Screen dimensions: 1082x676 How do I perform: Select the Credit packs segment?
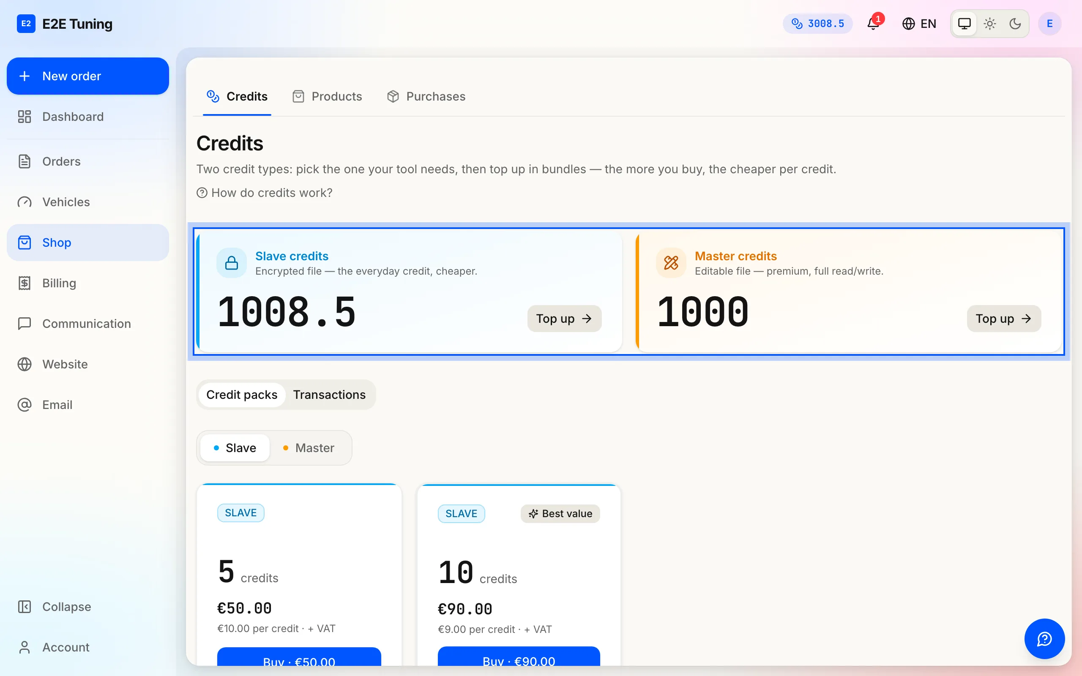(242, 395)
